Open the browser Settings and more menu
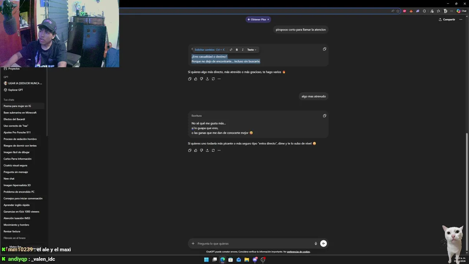The height and width of the screenshot is (264, 469). click(451, 11)
